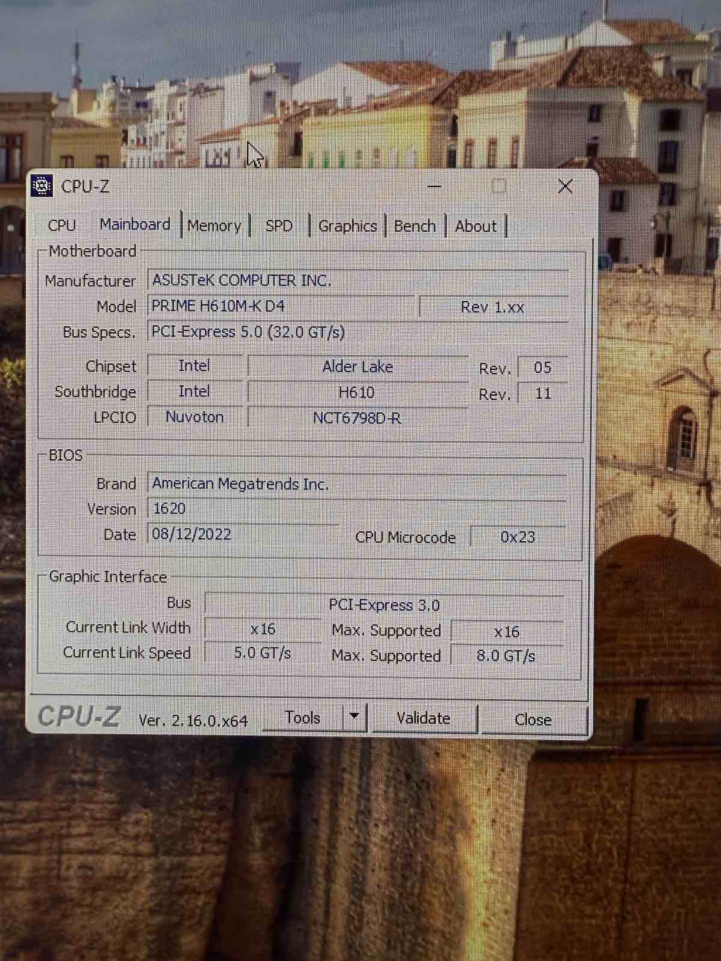The width and height of the screenshot is (721, 961).
Task: Show the About tab
Action: (x=476, y=226)
